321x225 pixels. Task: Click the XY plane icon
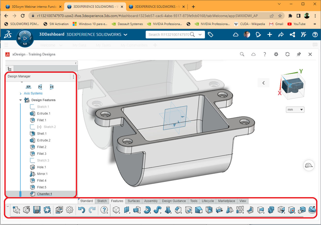point(28,87)
